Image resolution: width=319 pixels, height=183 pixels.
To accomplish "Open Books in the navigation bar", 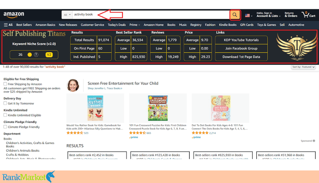I will point(171,25).
